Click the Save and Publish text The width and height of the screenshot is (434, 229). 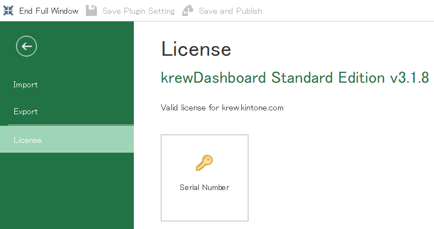pos(230,11)
